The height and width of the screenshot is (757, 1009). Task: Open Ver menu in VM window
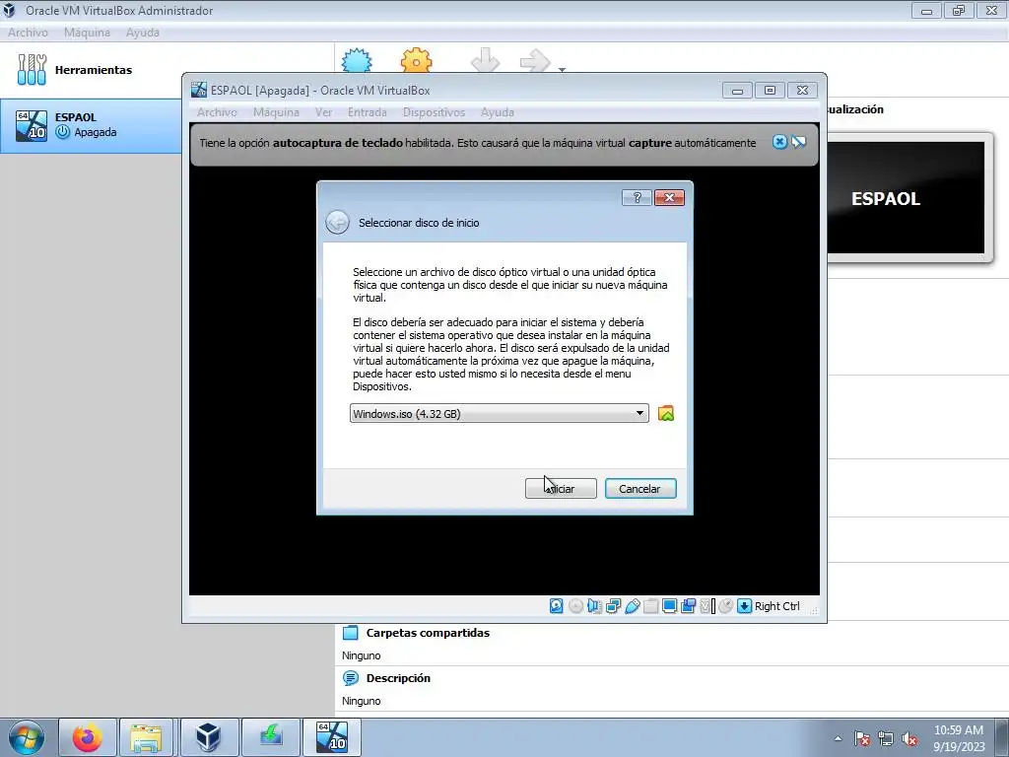323,112
